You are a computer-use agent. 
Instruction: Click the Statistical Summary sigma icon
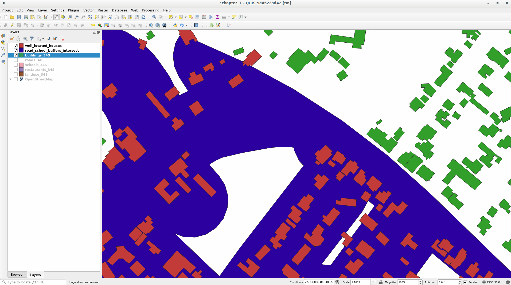[x=217, y=17]
